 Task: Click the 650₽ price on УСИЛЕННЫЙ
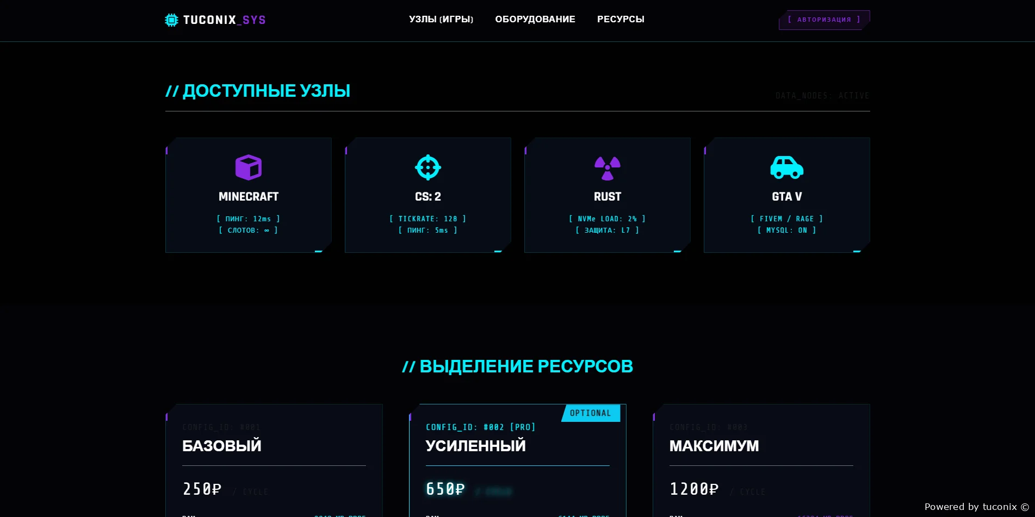[445, 489]
